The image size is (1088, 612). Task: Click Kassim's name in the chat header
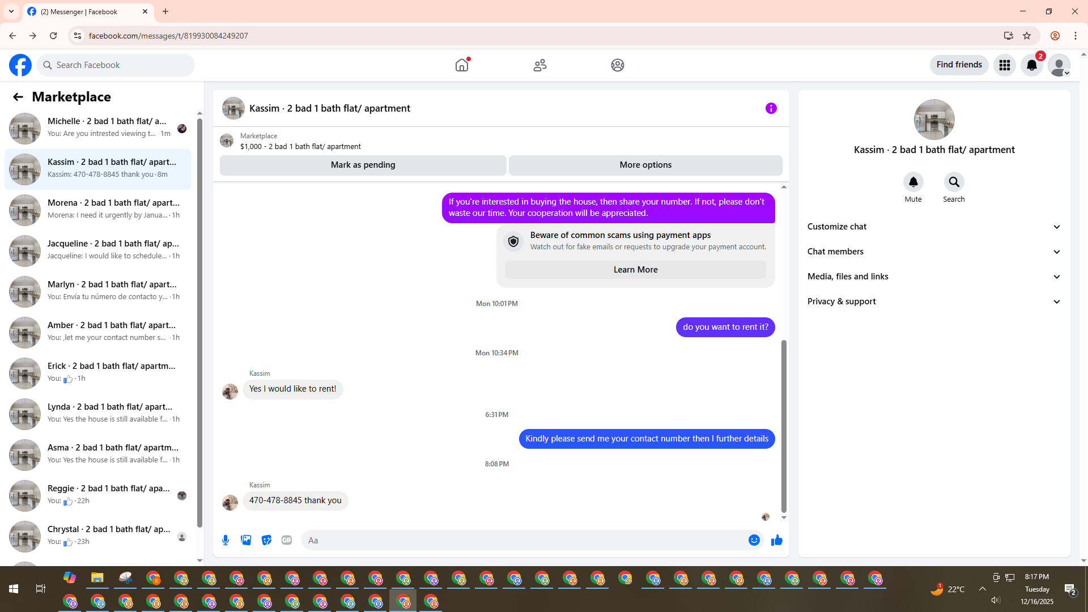point(330,108)
